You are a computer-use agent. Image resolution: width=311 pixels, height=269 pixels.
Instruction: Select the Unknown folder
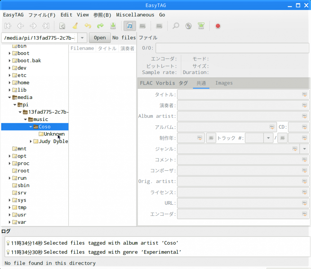click(54, 134)
